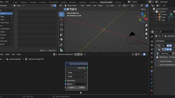Toggle the Collection visibility checkbox in outliner
The image size is (175, 98).
tap(174, 11)
